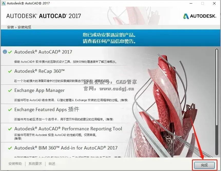Select the Exchange Featured Apps 插件 title
221x171 pixels.
(47, 109)
